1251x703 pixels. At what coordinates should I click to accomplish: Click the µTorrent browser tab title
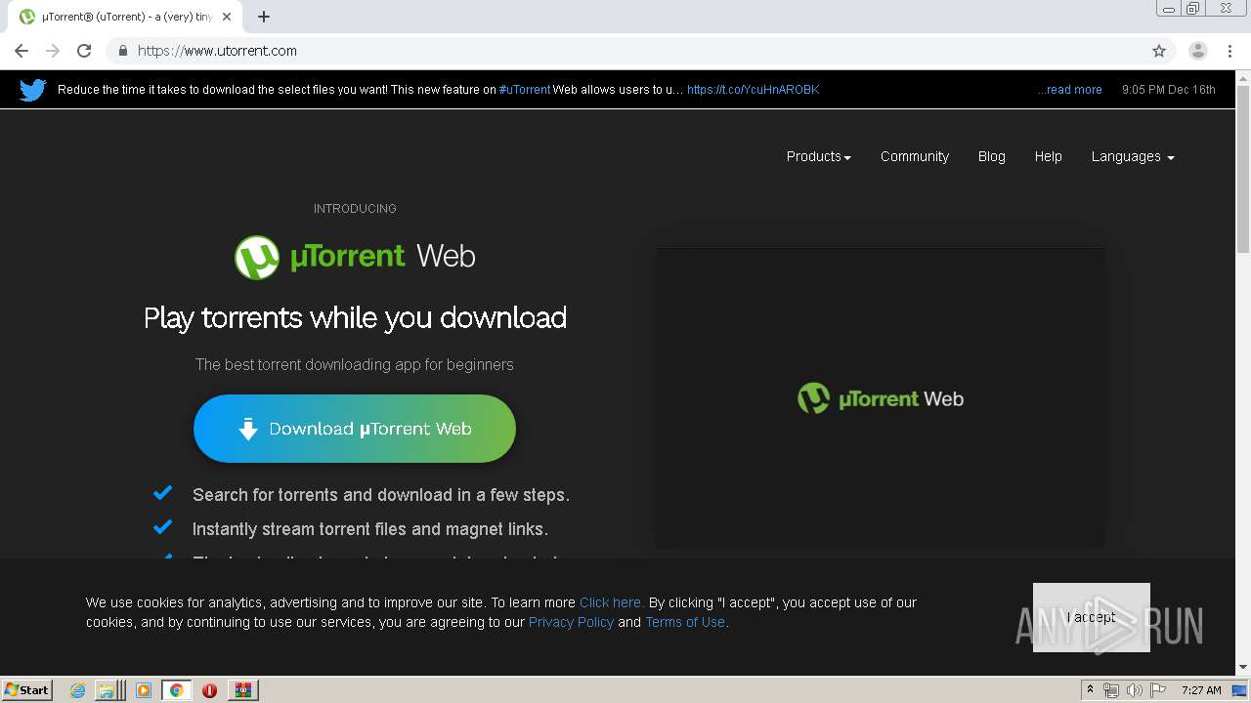tap(127, 17)
